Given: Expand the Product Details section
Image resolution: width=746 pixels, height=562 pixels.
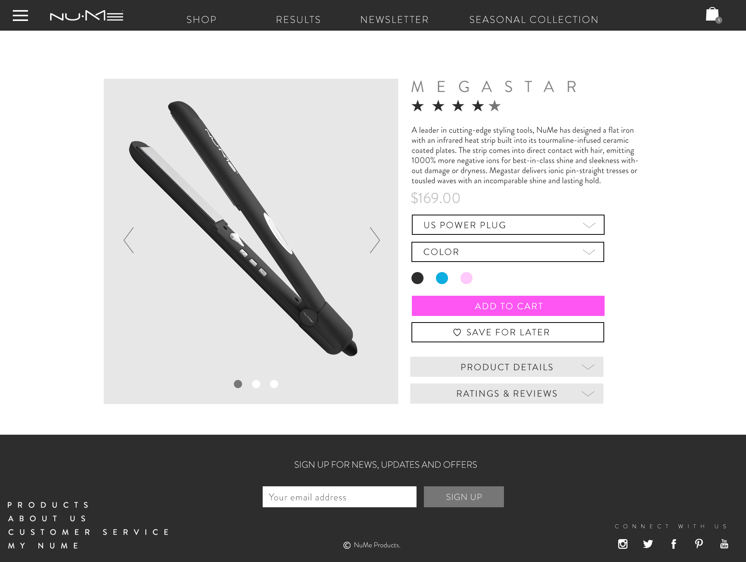Looking at the screenshot, I should [507, 367].
